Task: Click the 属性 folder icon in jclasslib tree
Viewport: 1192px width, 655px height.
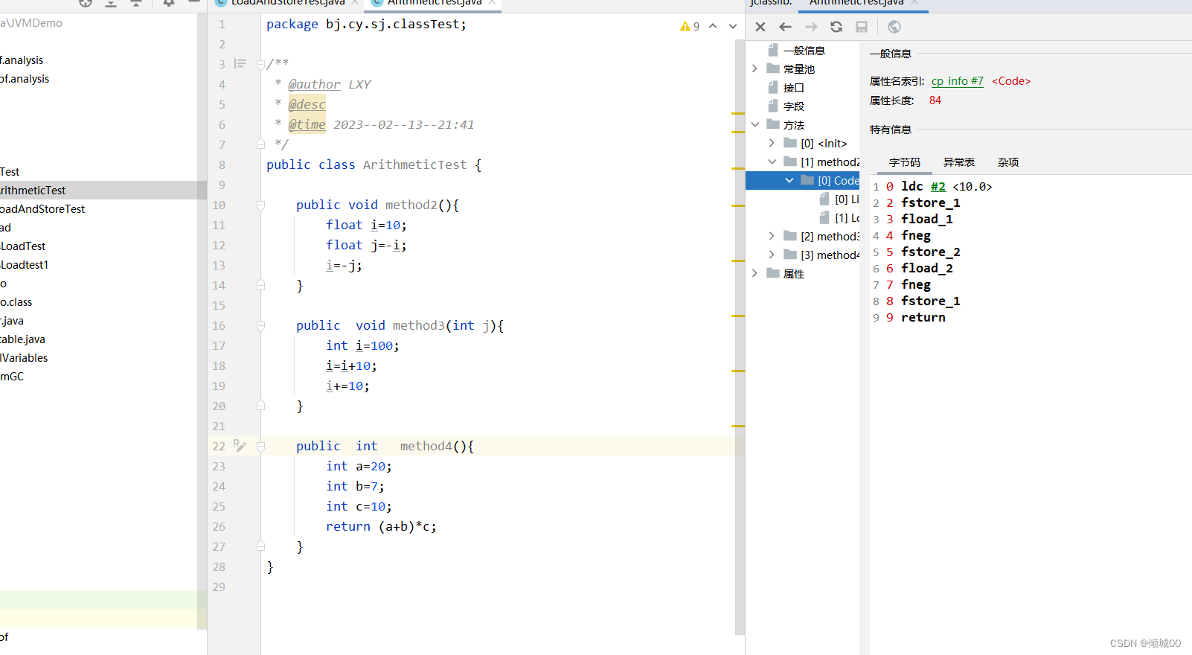Action: click(x=773, y=273)
